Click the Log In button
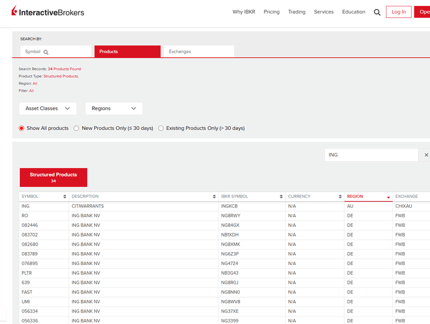430x324 pixels. click(x=398, y=12)
